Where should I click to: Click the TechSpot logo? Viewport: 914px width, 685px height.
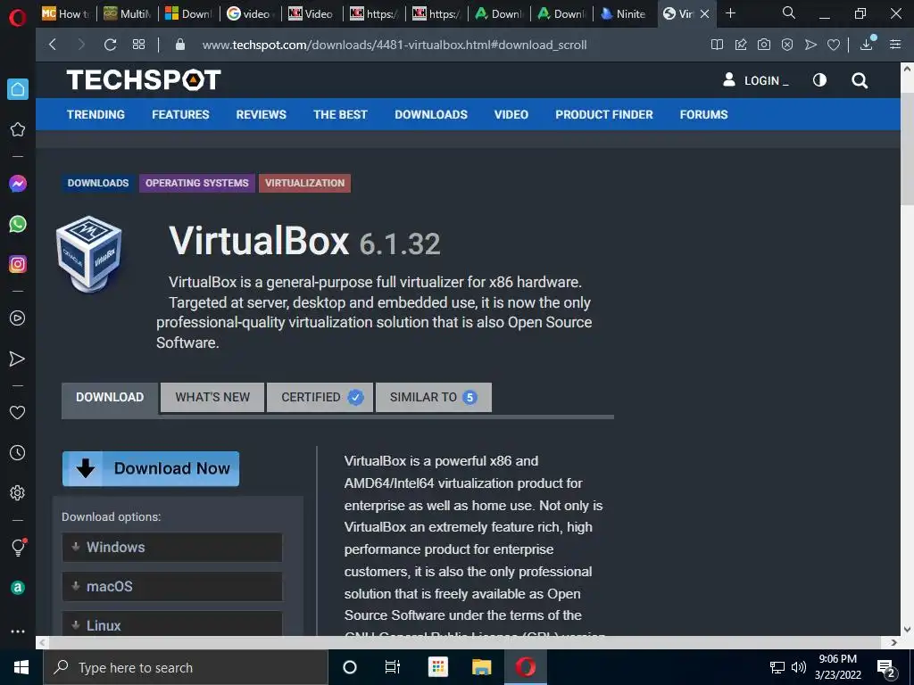click(x=144, y=79)
